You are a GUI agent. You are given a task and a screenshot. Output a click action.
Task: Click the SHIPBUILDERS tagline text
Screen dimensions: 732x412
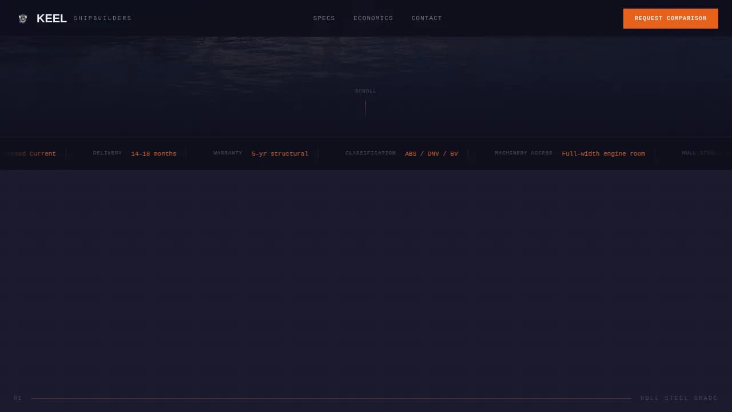click(102, 18)
